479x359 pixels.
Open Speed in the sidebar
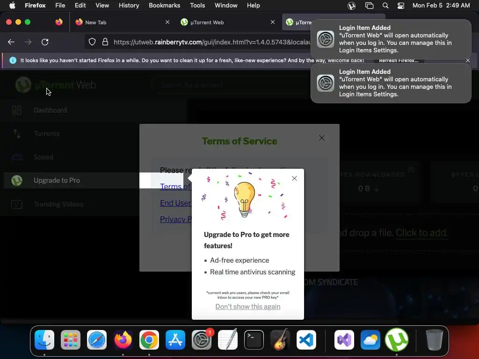tap(44, 157)
